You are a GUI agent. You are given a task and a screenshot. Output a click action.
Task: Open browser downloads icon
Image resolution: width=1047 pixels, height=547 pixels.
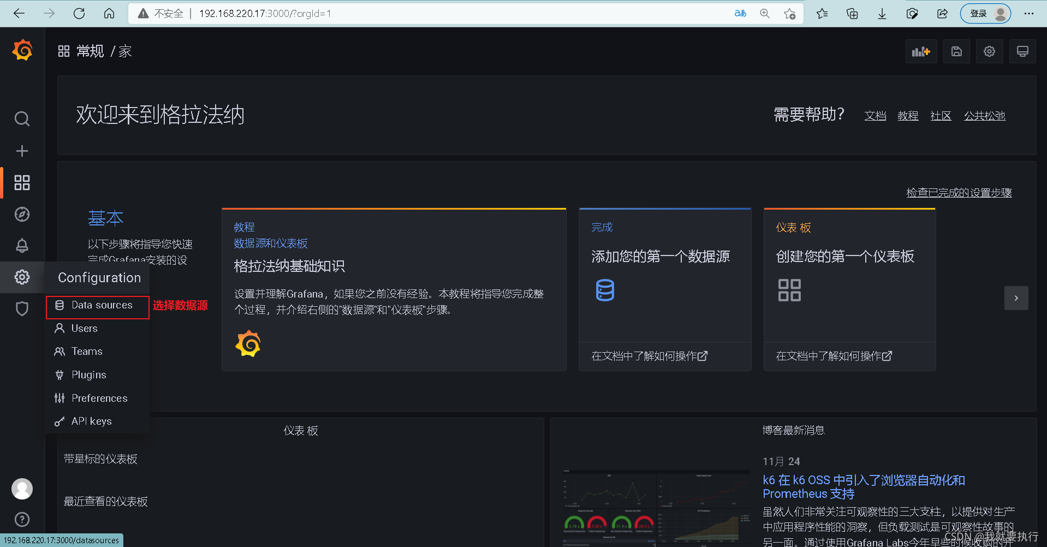click(x=882, y=14)
